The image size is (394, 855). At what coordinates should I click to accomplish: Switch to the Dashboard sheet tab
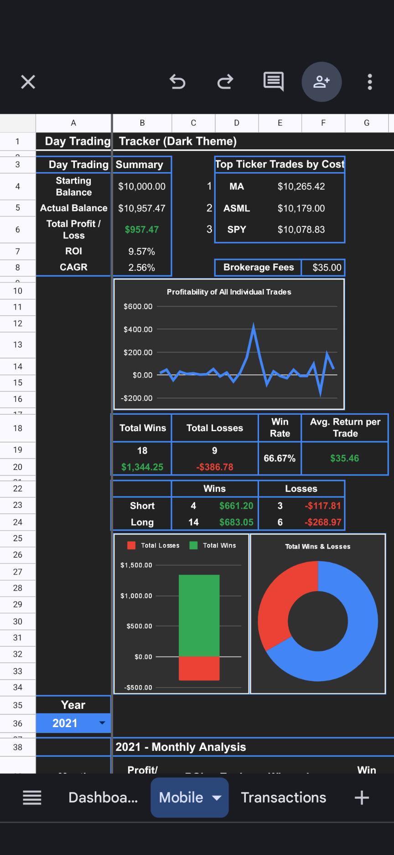tap(103, 797)
